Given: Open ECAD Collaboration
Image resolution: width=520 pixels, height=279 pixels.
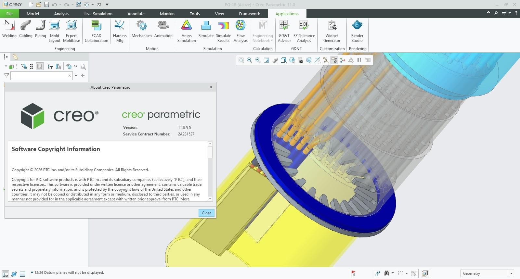Looking at the screenshot, I should point(97,32).
